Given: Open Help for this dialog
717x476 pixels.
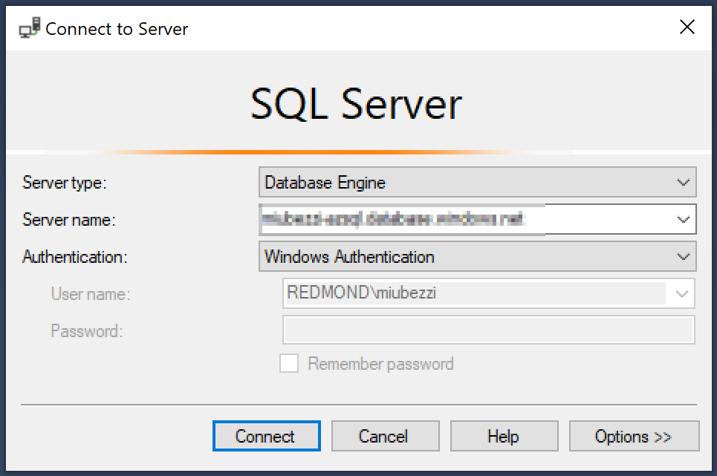Looking at the screenshot, I should [505, 436].
